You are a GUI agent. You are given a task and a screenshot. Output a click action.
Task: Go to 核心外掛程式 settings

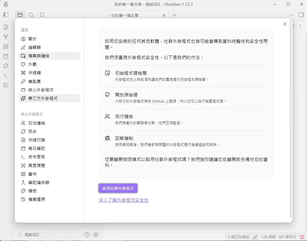tap(41, 90)
